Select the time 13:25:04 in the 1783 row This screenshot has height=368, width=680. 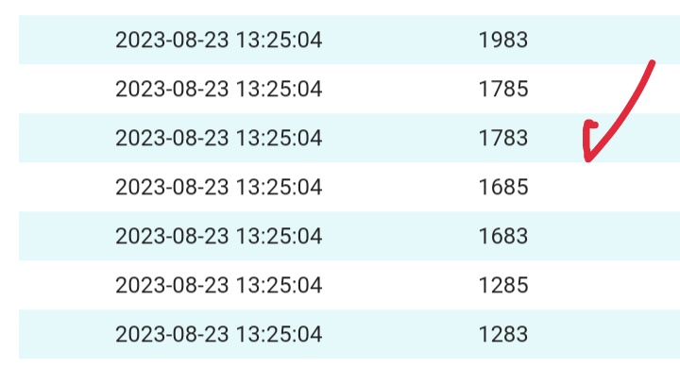click(280, 138)
